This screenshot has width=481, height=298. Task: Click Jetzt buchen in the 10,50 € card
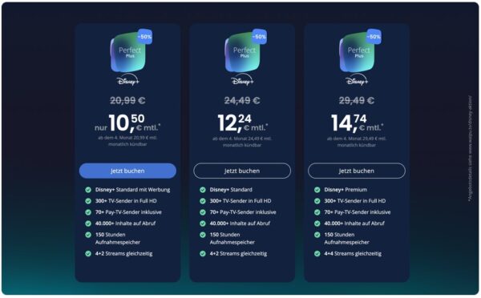(x=127, y=171)
